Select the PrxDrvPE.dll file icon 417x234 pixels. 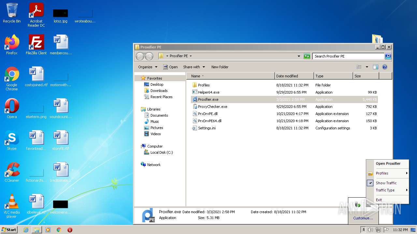pos(195,114)
